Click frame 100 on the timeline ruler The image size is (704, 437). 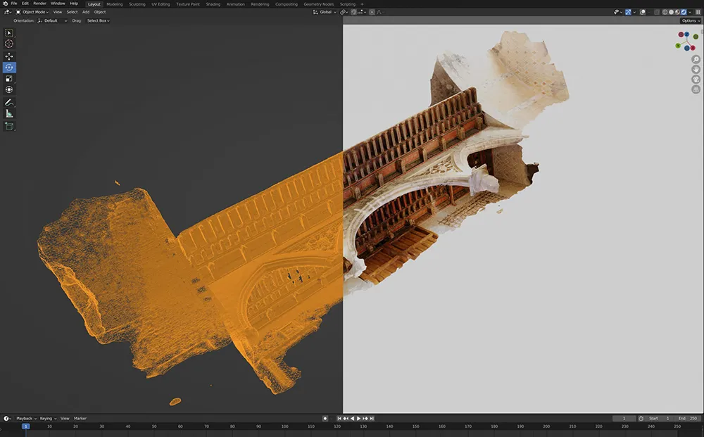pyautogui.click(x=284, y=426)
